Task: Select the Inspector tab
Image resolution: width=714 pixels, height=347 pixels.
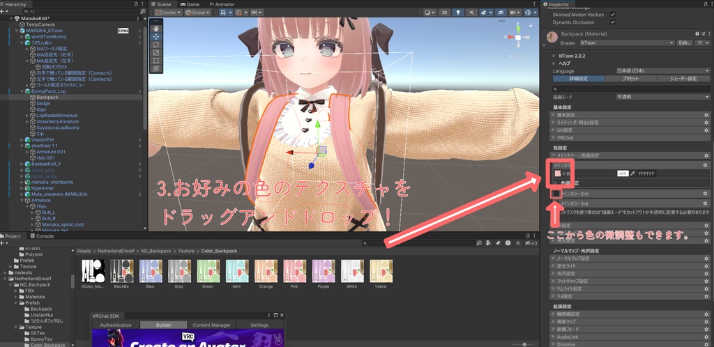Action: coord(556,4)
